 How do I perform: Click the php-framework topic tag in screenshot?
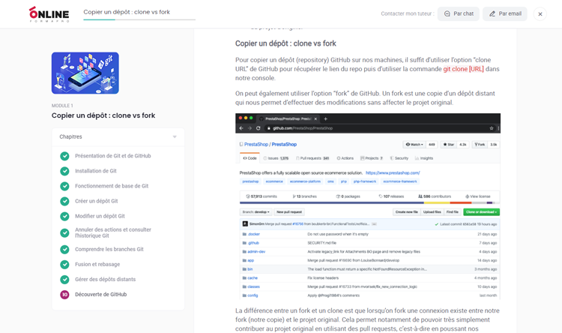(x=364, y=181)
